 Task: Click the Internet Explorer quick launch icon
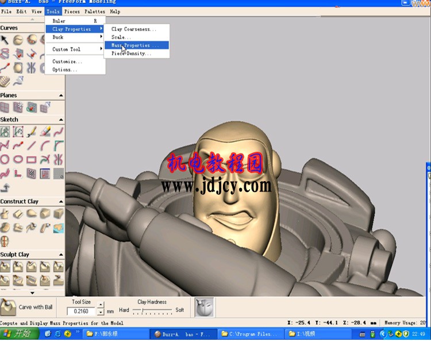point(57,334)
